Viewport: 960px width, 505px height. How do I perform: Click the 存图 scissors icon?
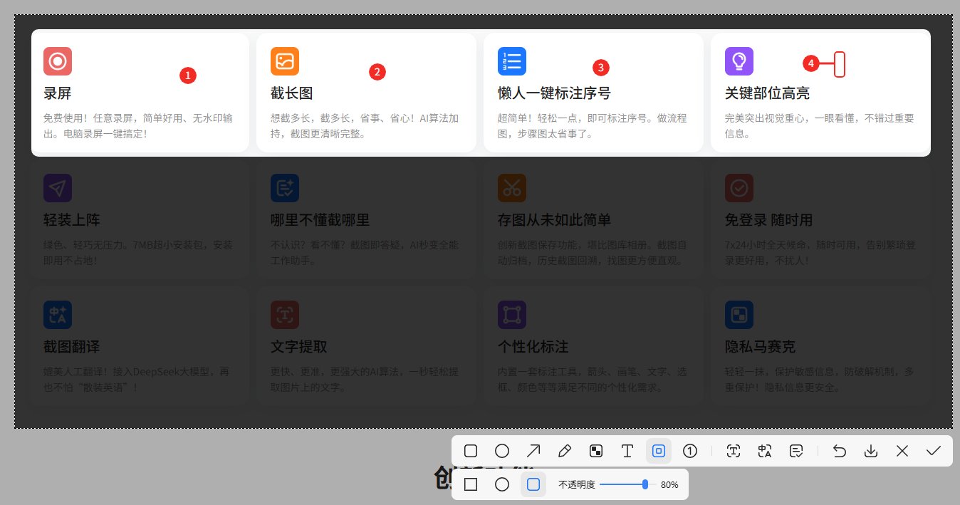tap(512, 188)
